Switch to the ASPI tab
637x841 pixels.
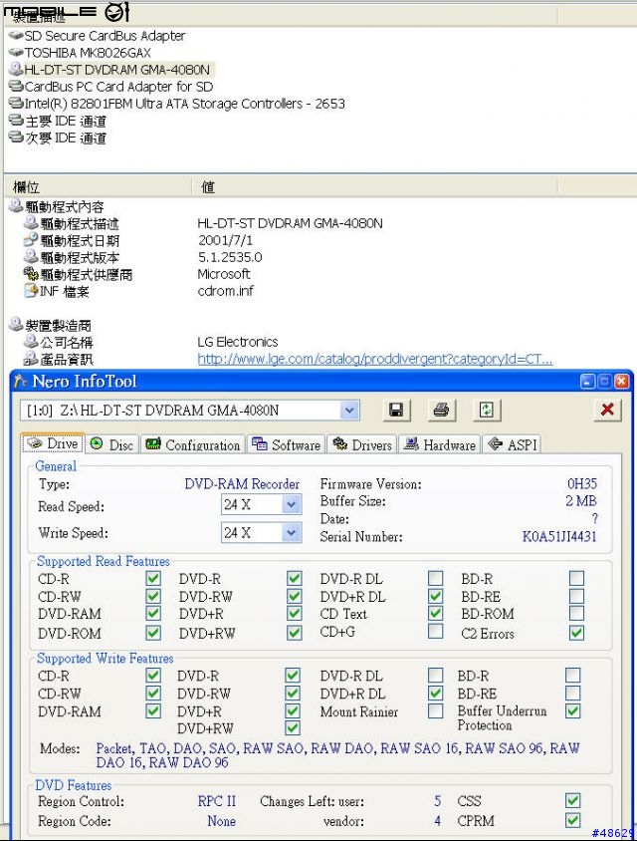(x=513, y=444)
